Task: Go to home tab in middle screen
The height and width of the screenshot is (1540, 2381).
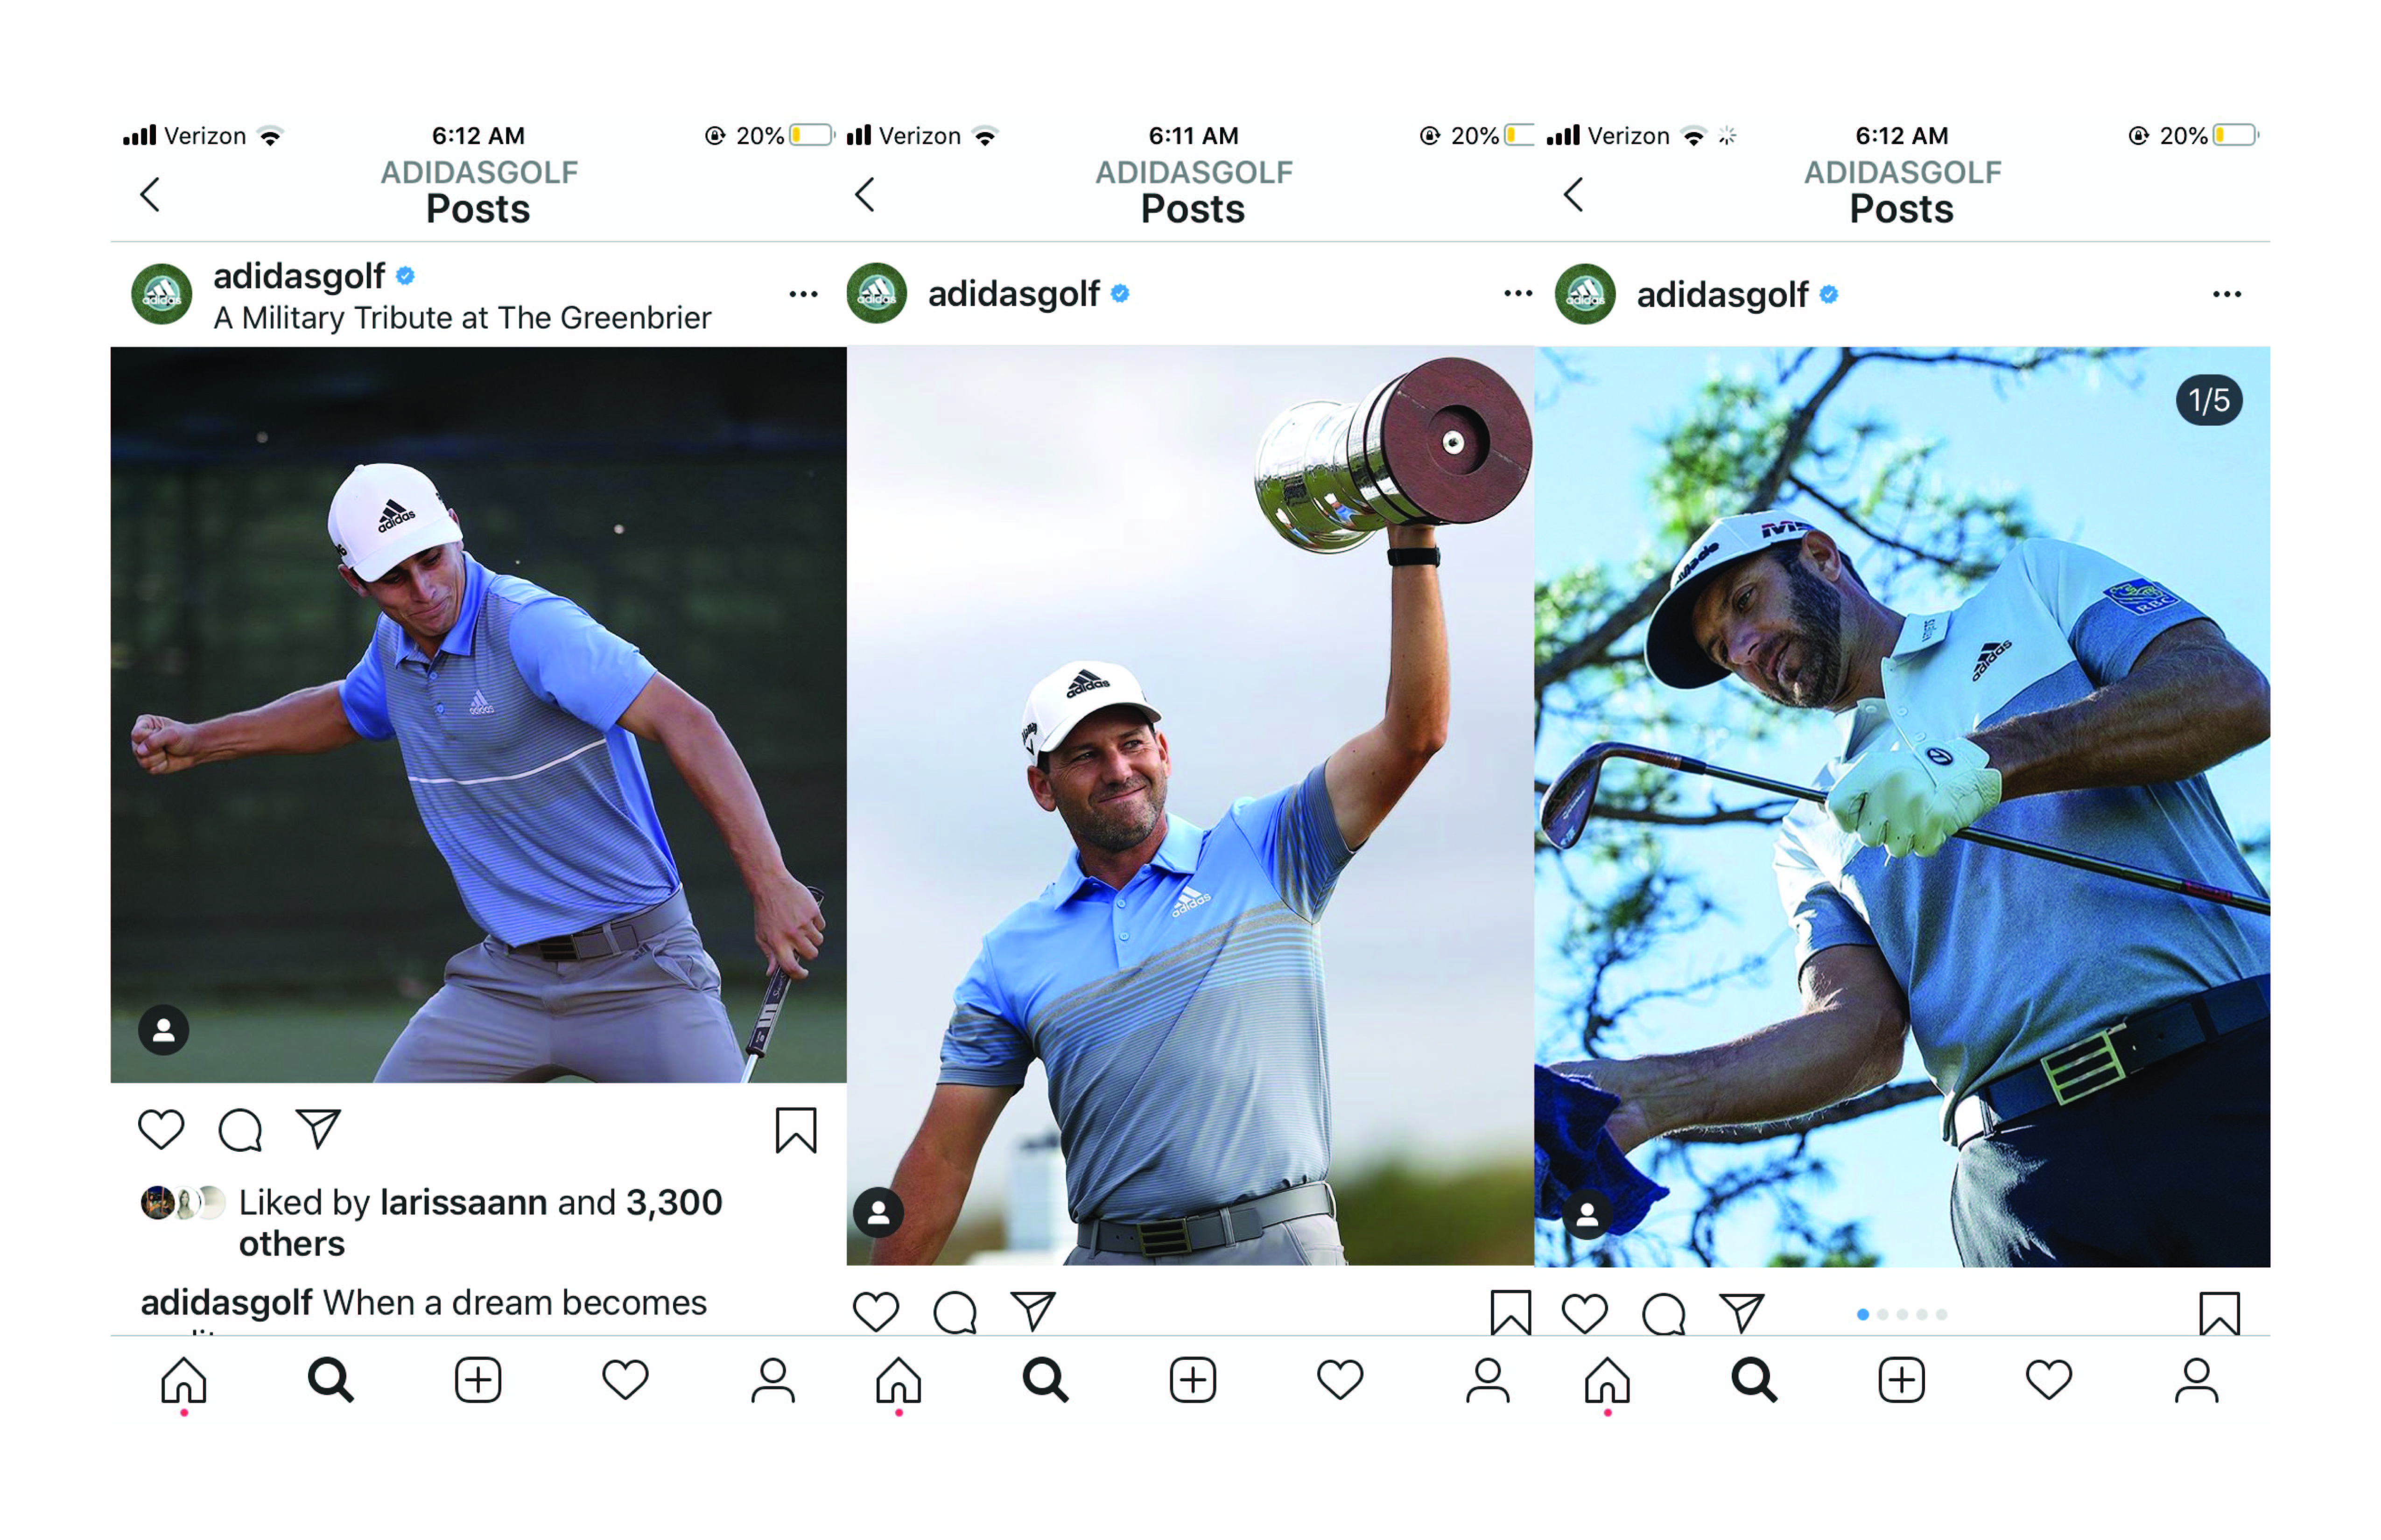Action: [x=898, y=1380]
